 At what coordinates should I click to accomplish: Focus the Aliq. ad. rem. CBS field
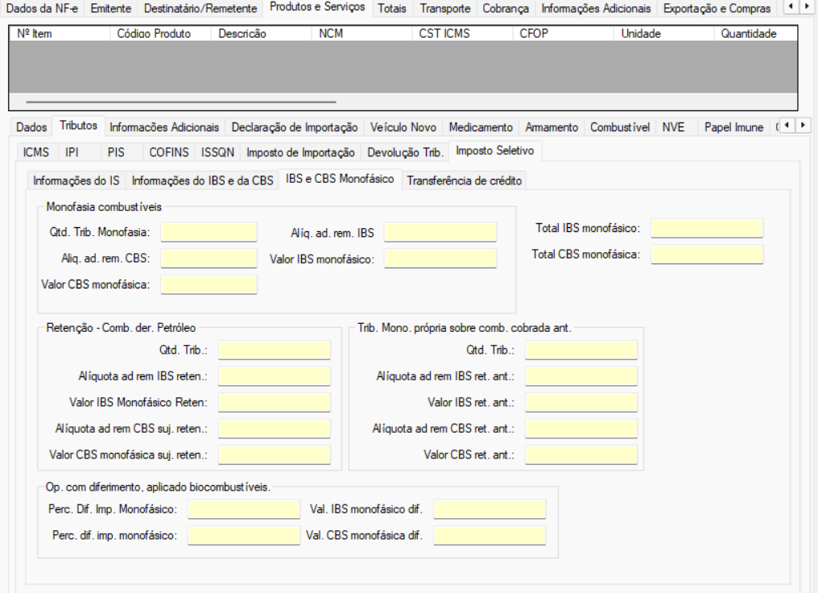point(209,259)
